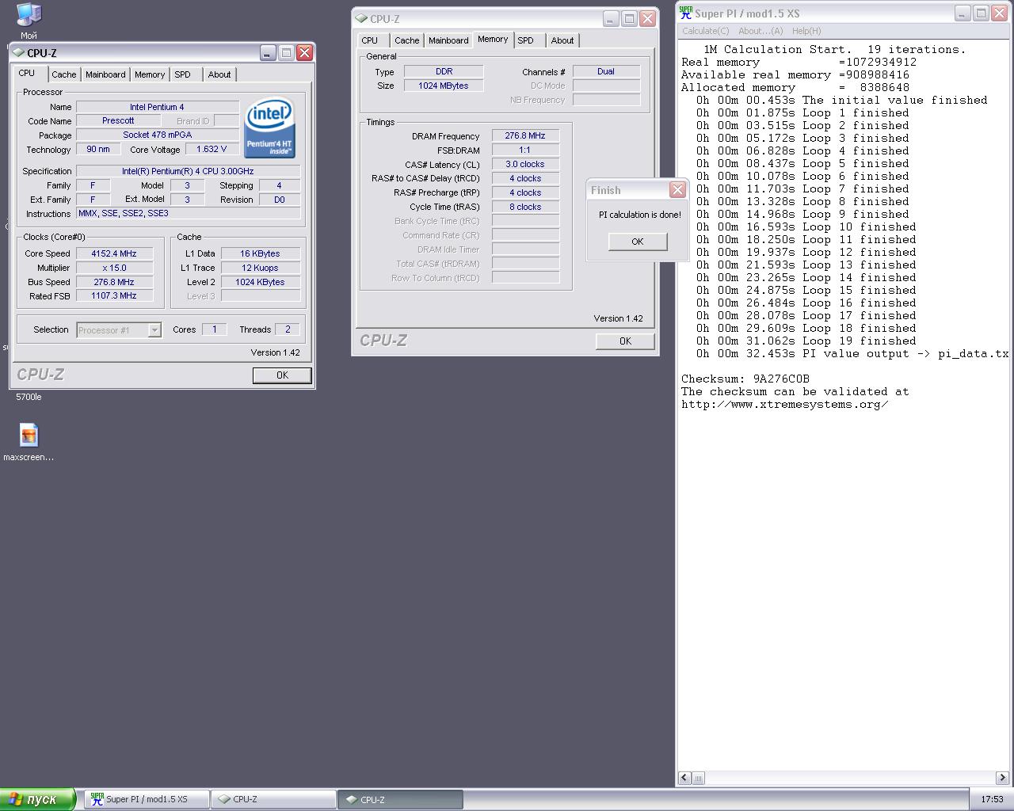Viewport: 1014px width, 811px height.
Task: Click the memory Size 1024 MBytes field
Action: pyautogui.click(x=444, y=86)
